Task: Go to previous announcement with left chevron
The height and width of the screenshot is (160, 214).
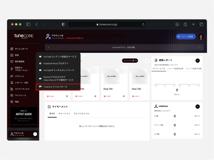Action: [x=48, y=47]
